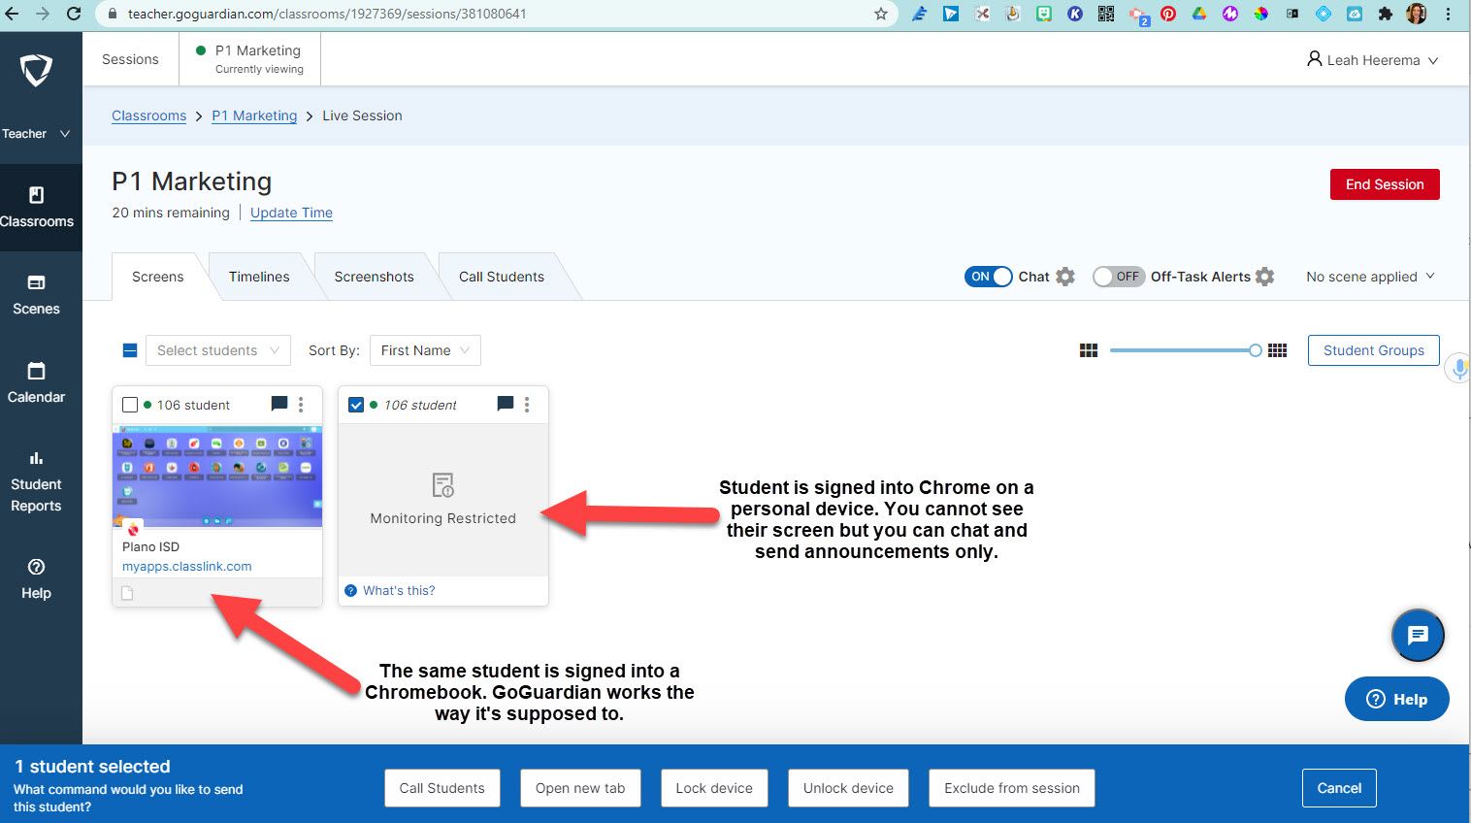
Task: Click the QR code extension icon
Action: coord(1106,14)
